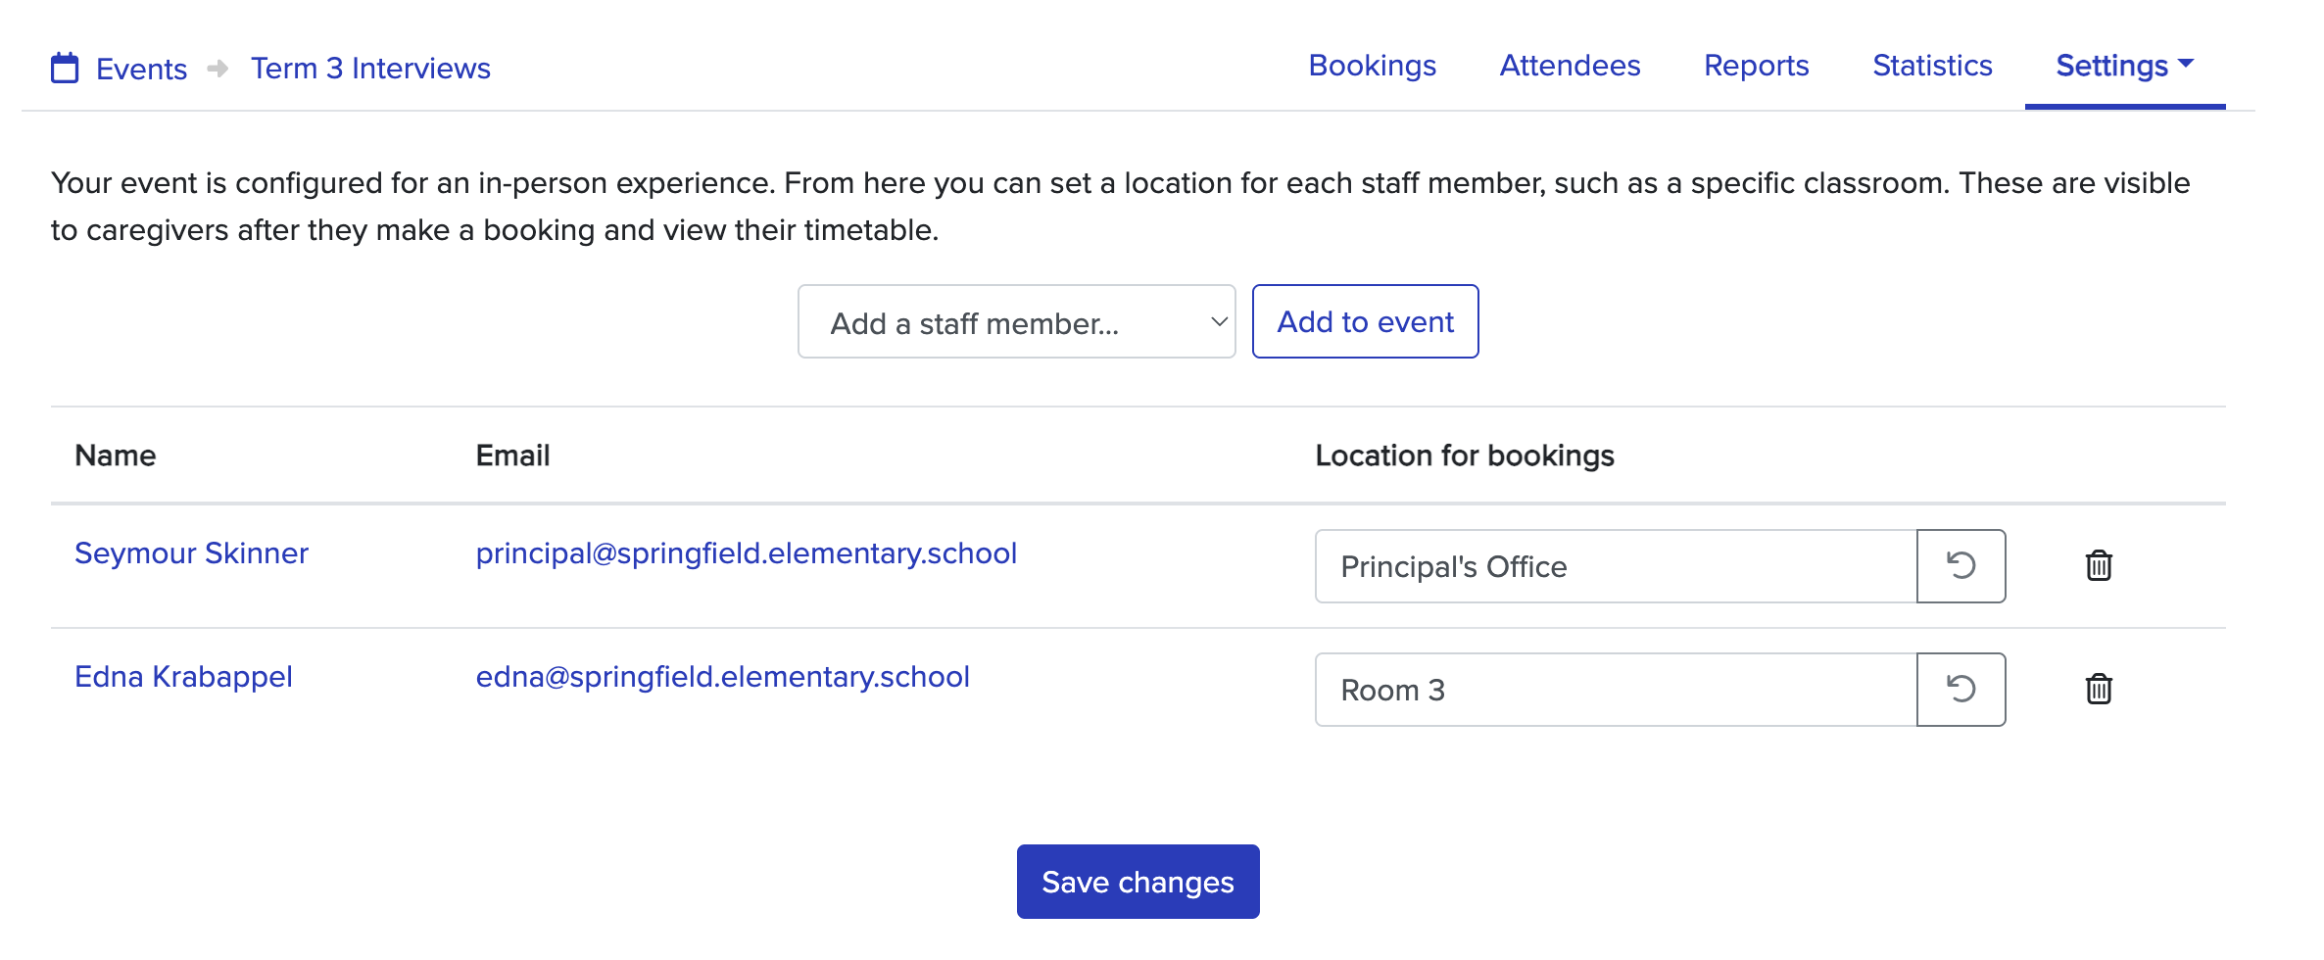Viewport: 2324px width, 960px height.
Task: Go to the Reports tab
Action: [x=1756, y=66]
